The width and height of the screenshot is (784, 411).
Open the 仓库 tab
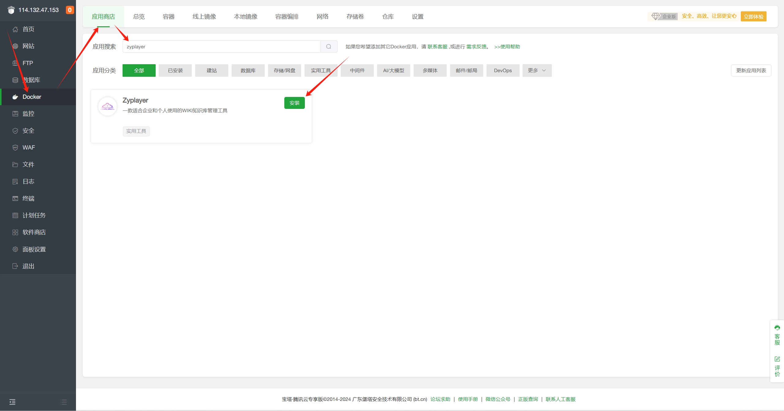coord(388,17)
